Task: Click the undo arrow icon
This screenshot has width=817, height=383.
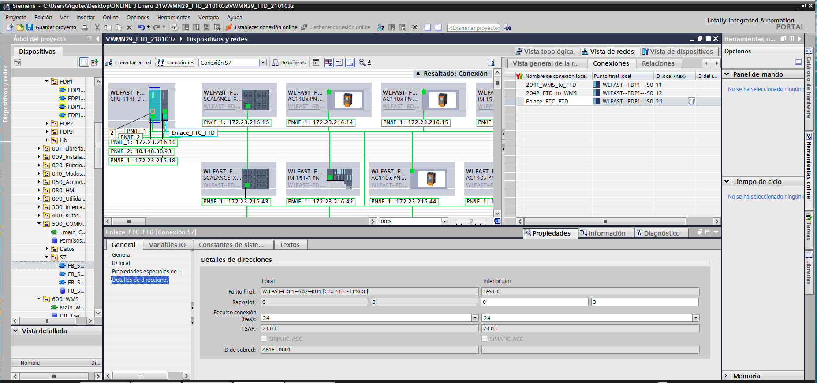Action: (141, 27)
